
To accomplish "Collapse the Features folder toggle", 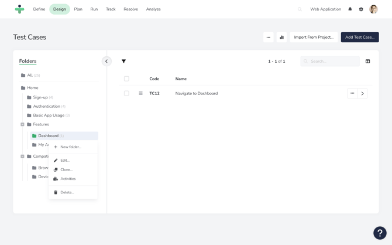I will 22,124.
